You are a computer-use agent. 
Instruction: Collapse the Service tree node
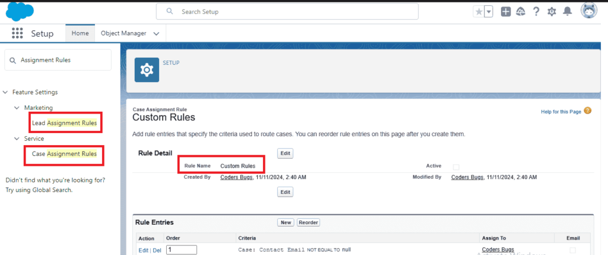(x=17, y=138)
